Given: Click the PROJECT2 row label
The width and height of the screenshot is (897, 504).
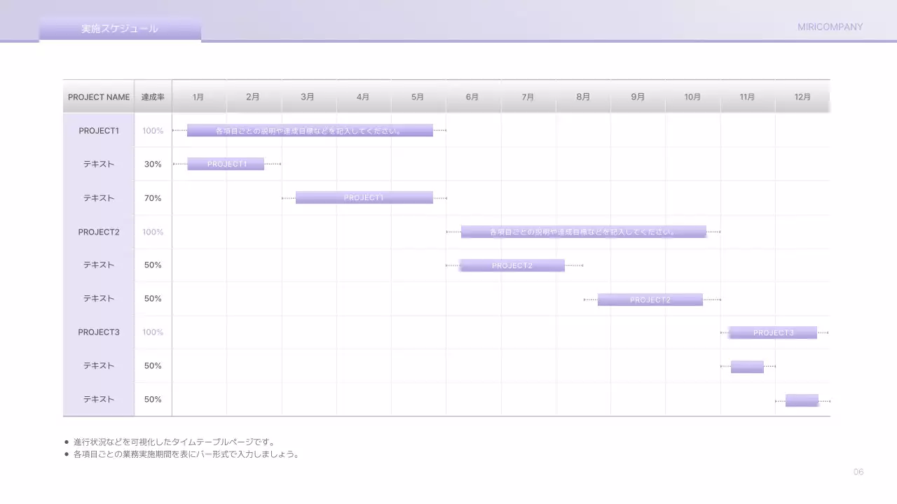Looking at the screenshot, I should tap(99, 232).
